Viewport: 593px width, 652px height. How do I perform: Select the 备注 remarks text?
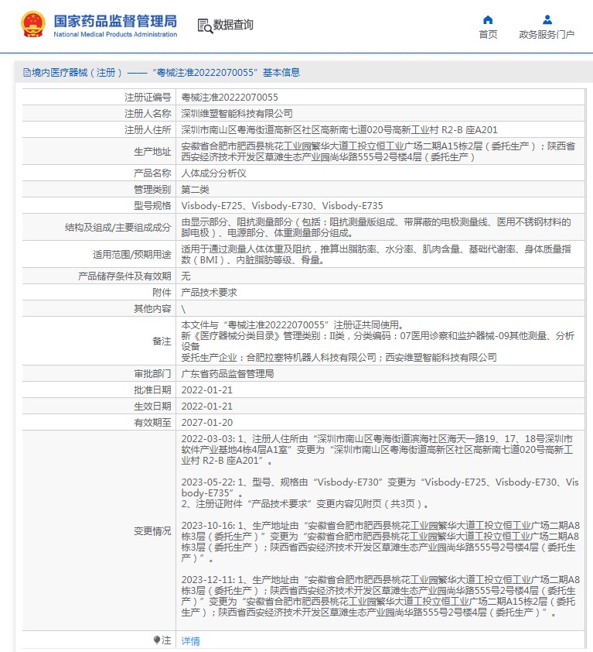point(378,341)
